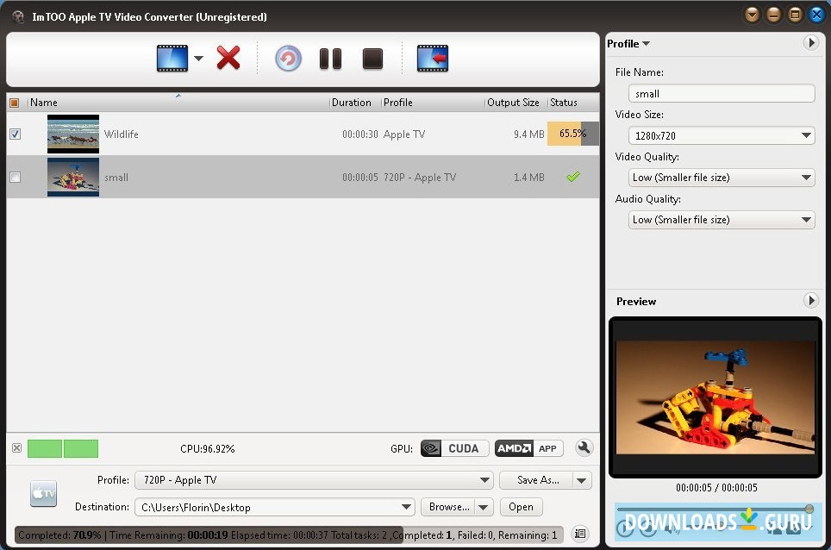Check the small file checkbox
This screenshot has width=831, height=550.
pos(16,178)
